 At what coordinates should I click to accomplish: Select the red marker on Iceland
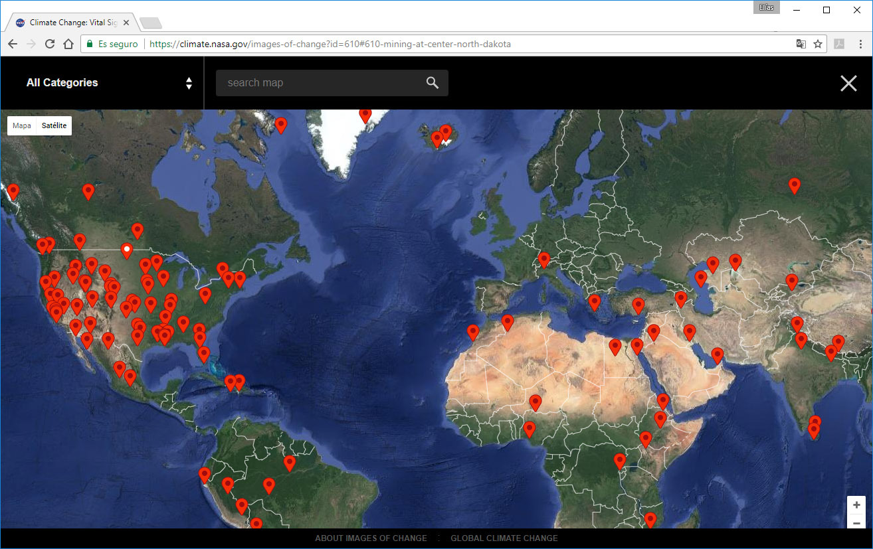[444, 131]
